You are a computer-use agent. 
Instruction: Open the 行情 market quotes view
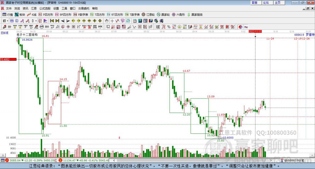click(7, 15)
